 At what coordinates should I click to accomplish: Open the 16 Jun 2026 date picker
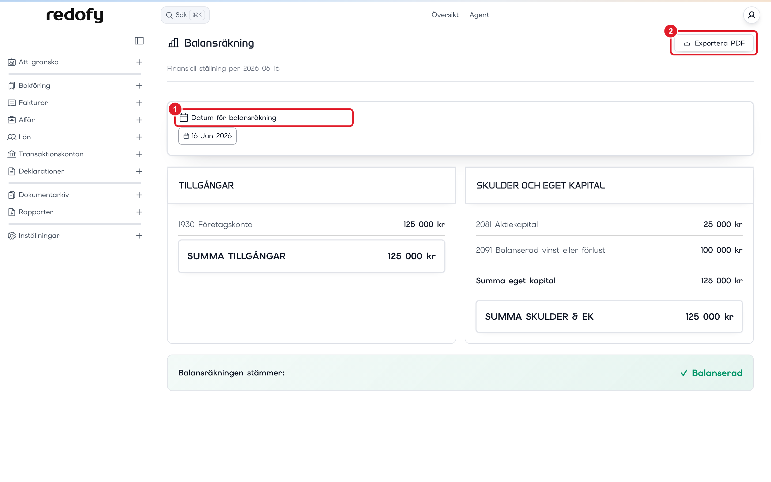click(x=207, y=136)
